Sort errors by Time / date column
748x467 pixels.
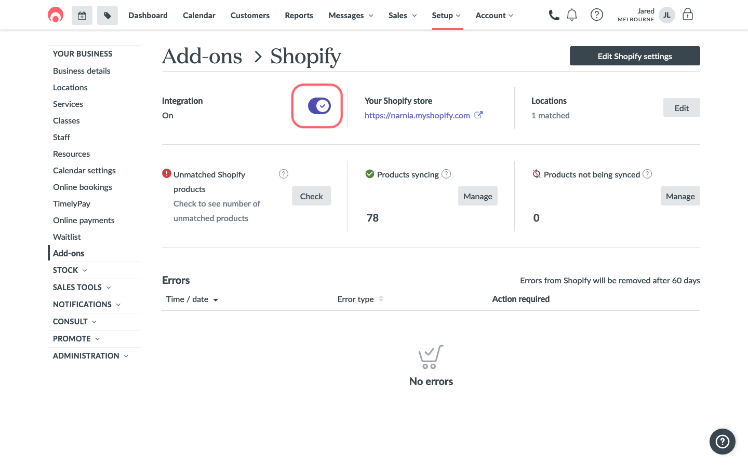point(192,299)
